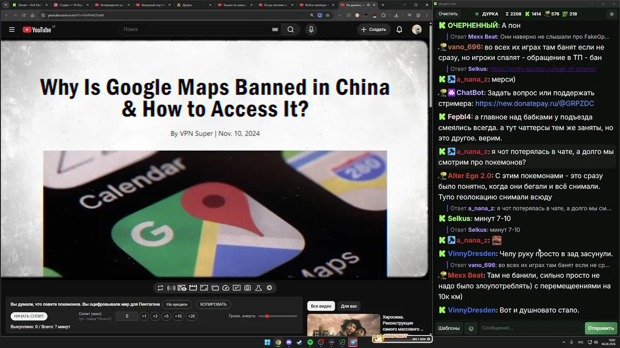
Task: Add 3 minutes to the split
Action: (155, 316)
